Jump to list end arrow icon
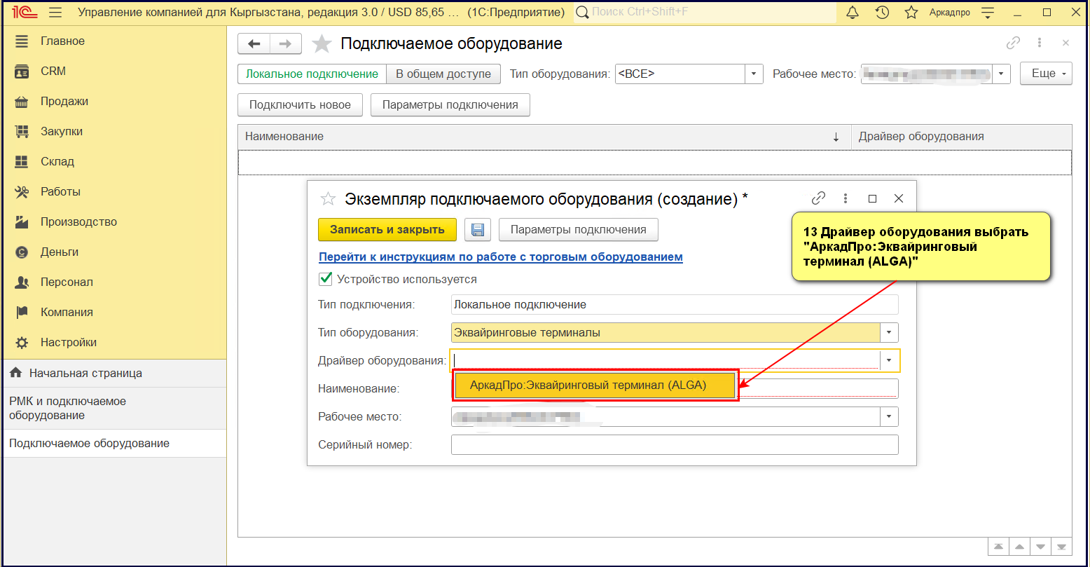 pos(1063,547)
